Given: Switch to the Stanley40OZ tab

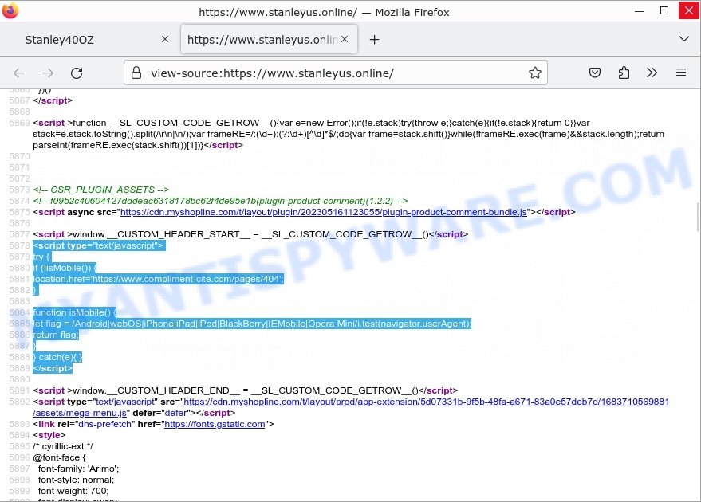Looking at the screenshot, I should [90, 39].
